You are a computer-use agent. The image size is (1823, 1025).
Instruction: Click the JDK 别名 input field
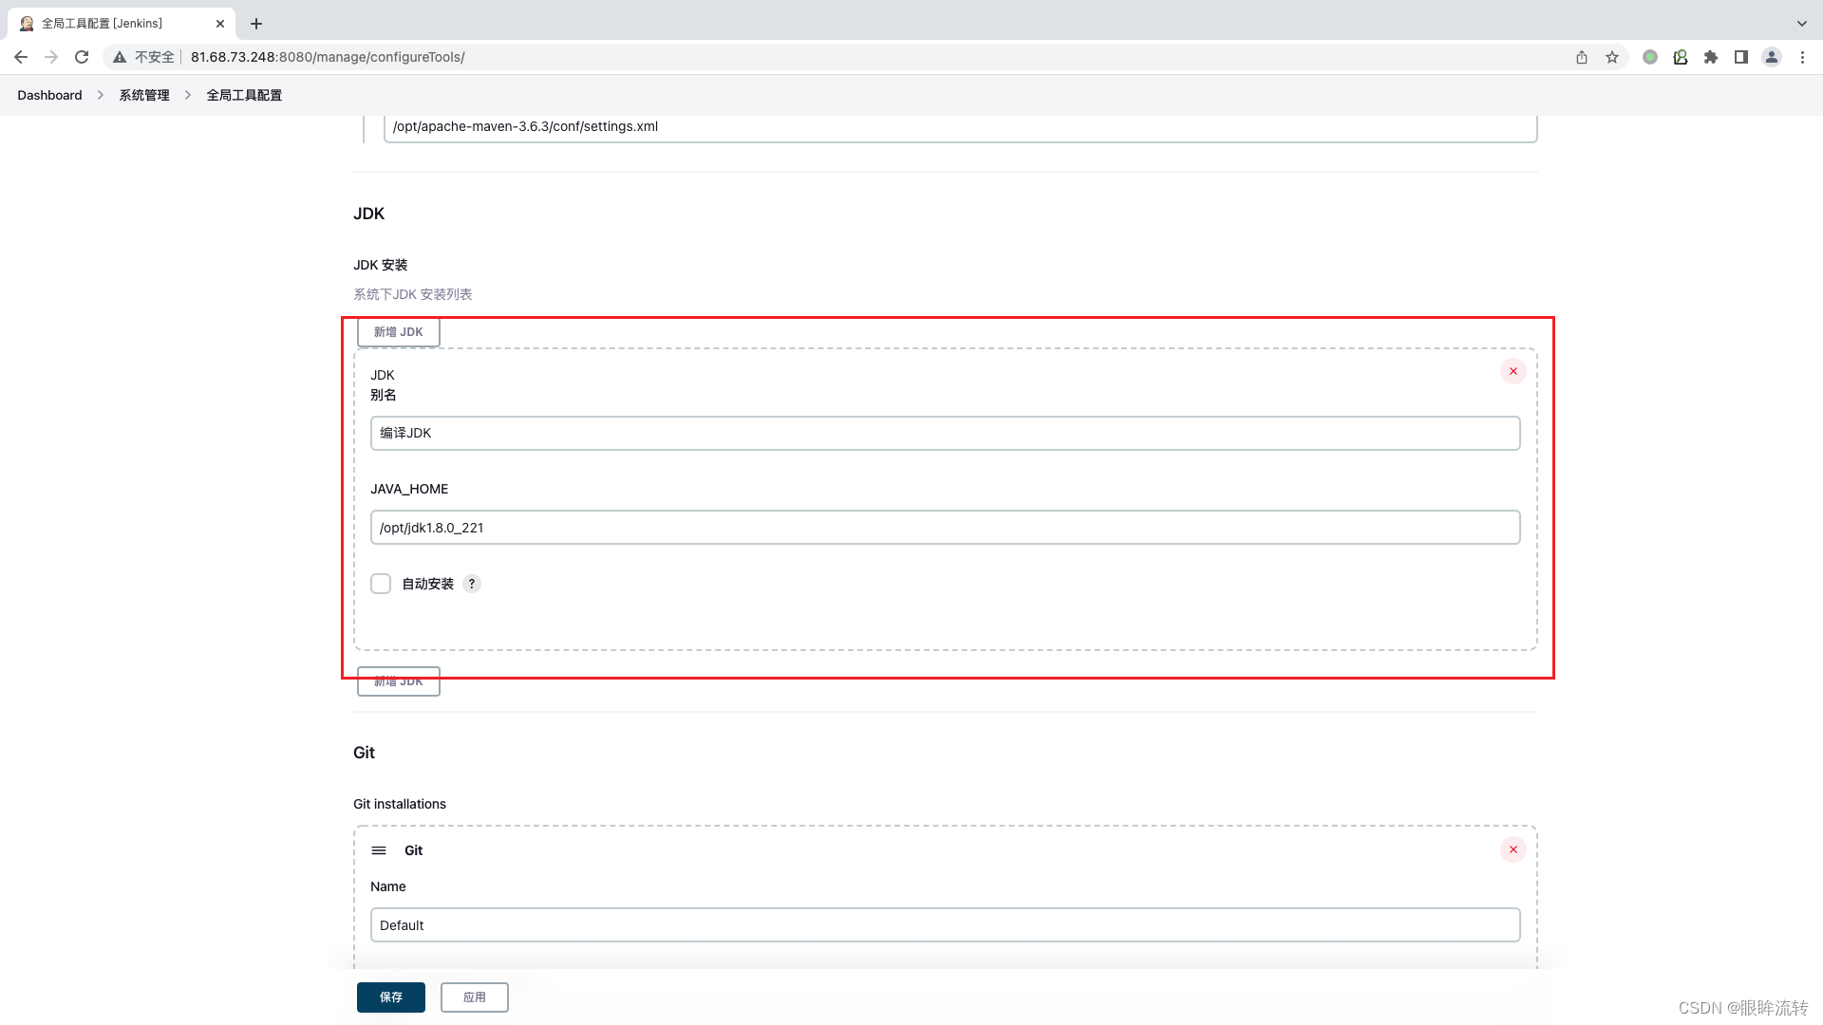[945, 433]
